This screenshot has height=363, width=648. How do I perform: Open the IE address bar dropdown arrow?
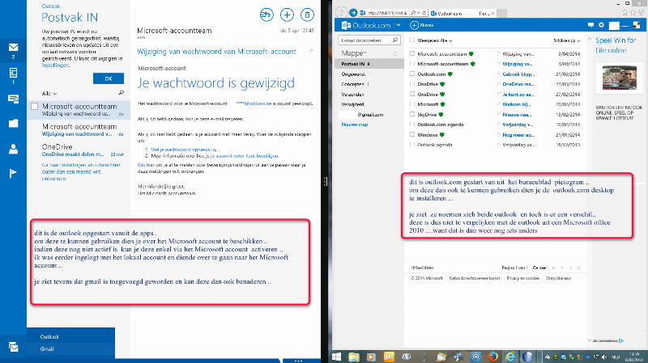(x=419, y=13)
